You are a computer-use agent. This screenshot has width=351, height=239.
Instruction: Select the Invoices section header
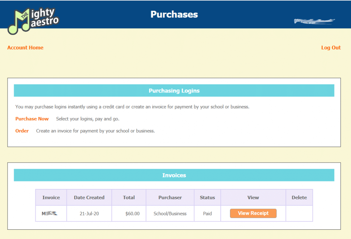174,175
